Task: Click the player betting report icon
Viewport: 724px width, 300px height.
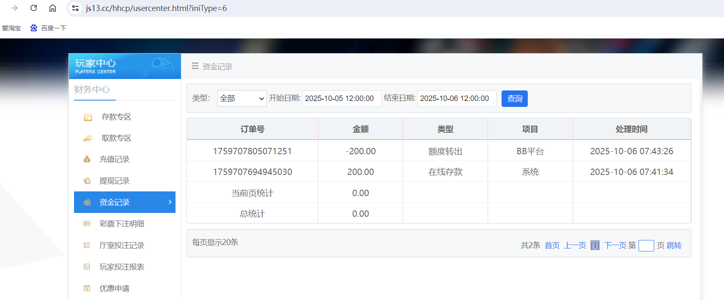Action: coord(87,267)
